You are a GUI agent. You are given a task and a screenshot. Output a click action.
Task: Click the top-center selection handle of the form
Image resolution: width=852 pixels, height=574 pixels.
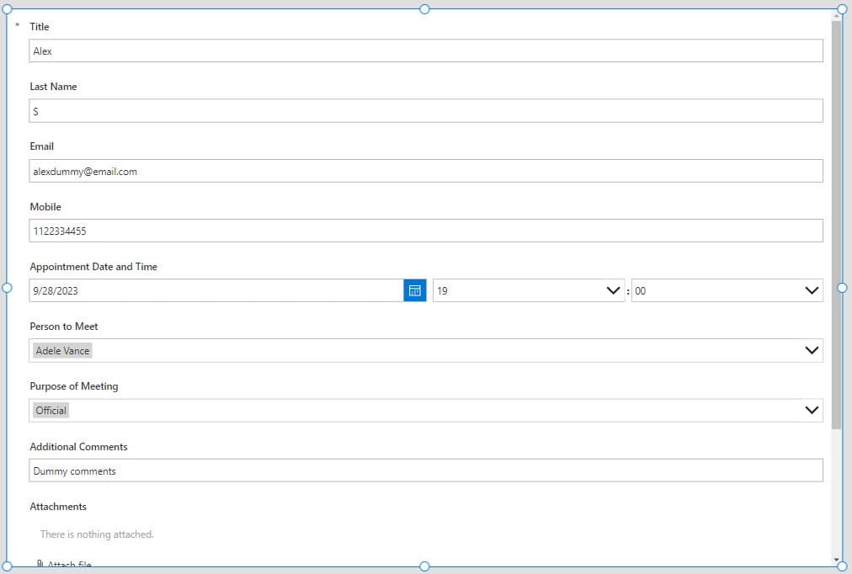click(425, 9)
